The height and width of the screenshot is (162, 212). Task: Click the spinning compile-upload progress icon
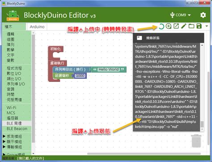pos(161,26)
